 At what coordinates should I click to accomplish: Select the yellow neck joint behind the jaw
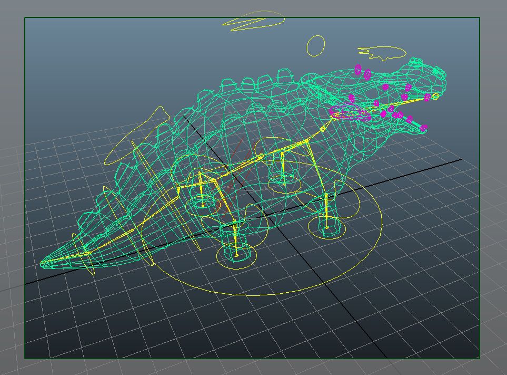click(x=323, y=129)
